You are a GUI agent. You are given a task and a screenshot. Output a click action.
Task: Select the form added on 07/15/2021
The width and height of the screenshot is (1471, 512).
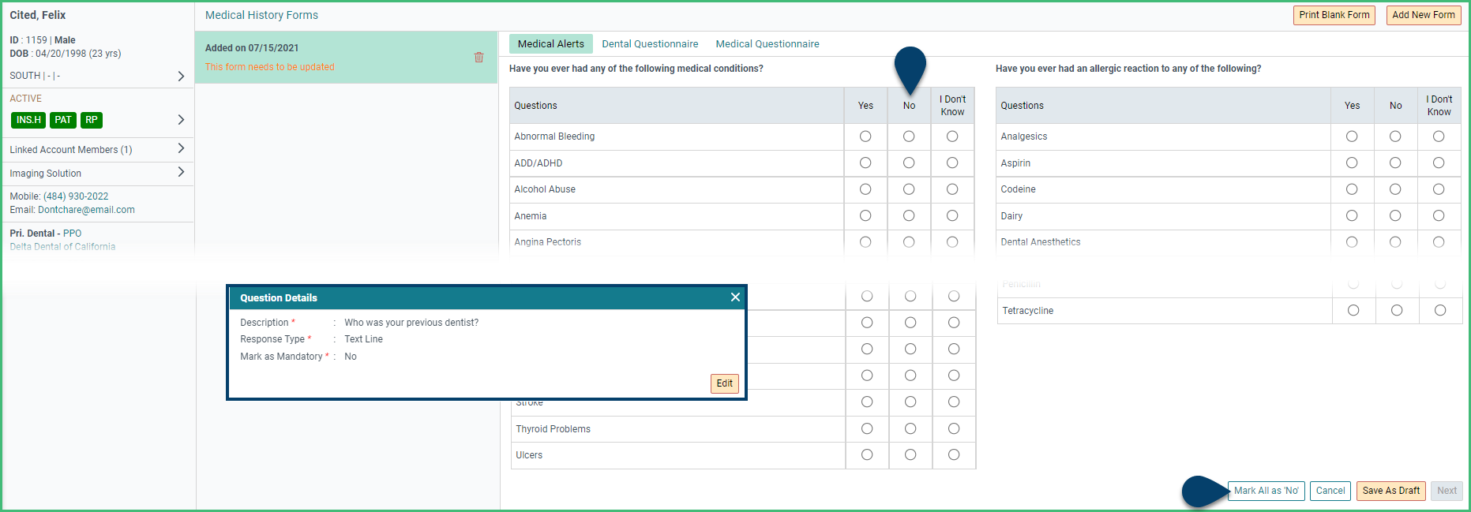pos(346,58)
